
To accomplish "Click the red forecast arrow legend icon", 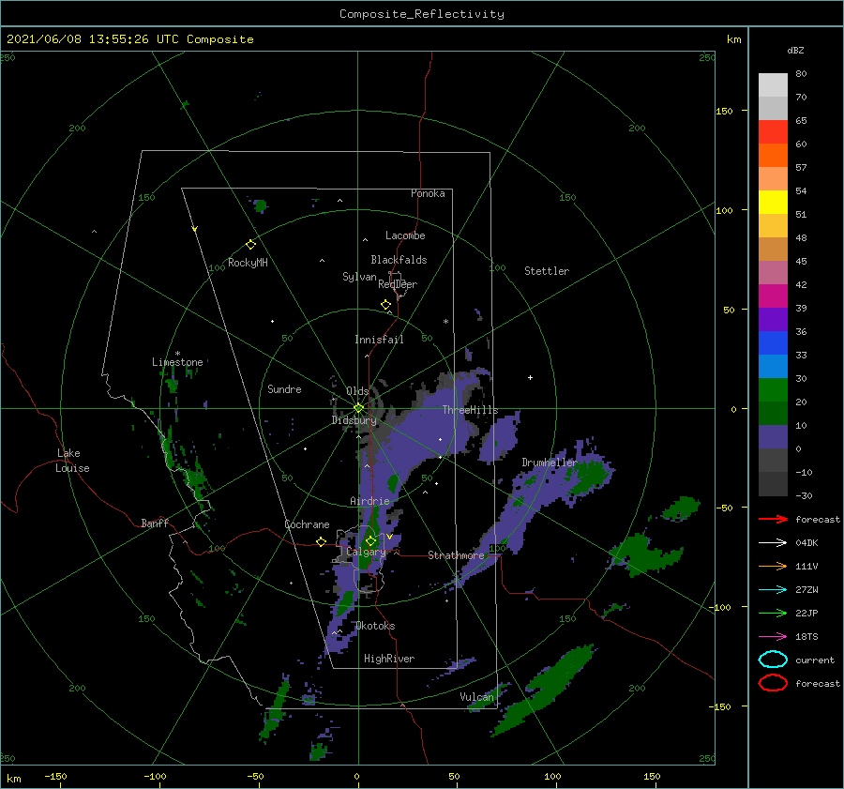I will pos(773,519).
